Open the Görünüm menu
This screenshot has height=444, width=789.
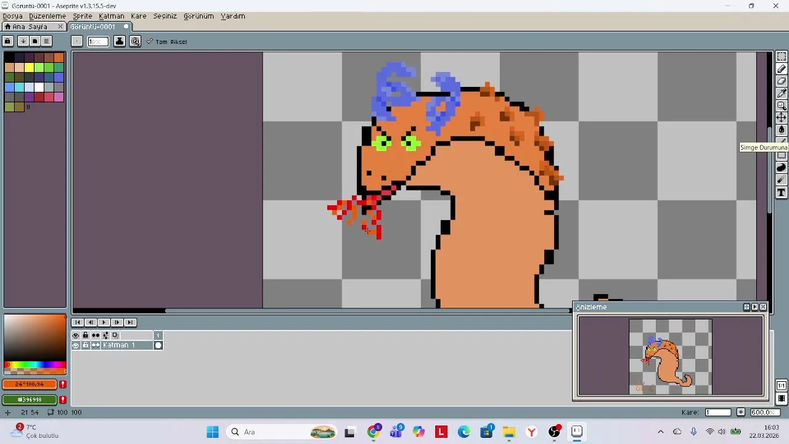198,16
